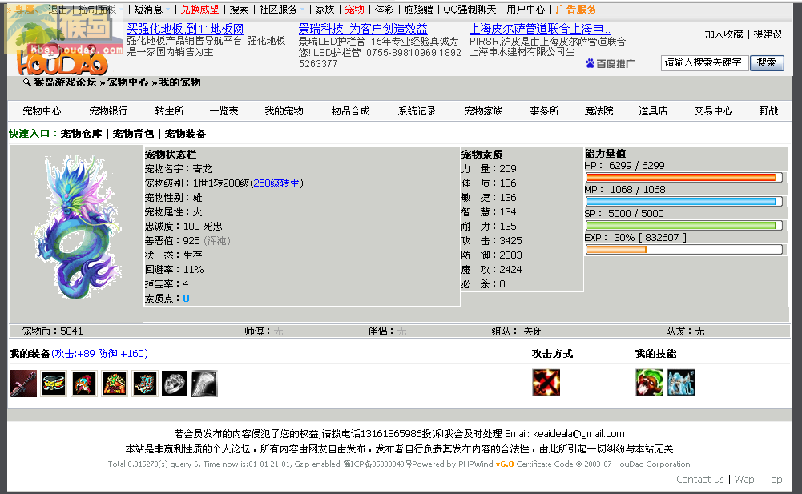Open the 系统记录 tab

(417, 111)
